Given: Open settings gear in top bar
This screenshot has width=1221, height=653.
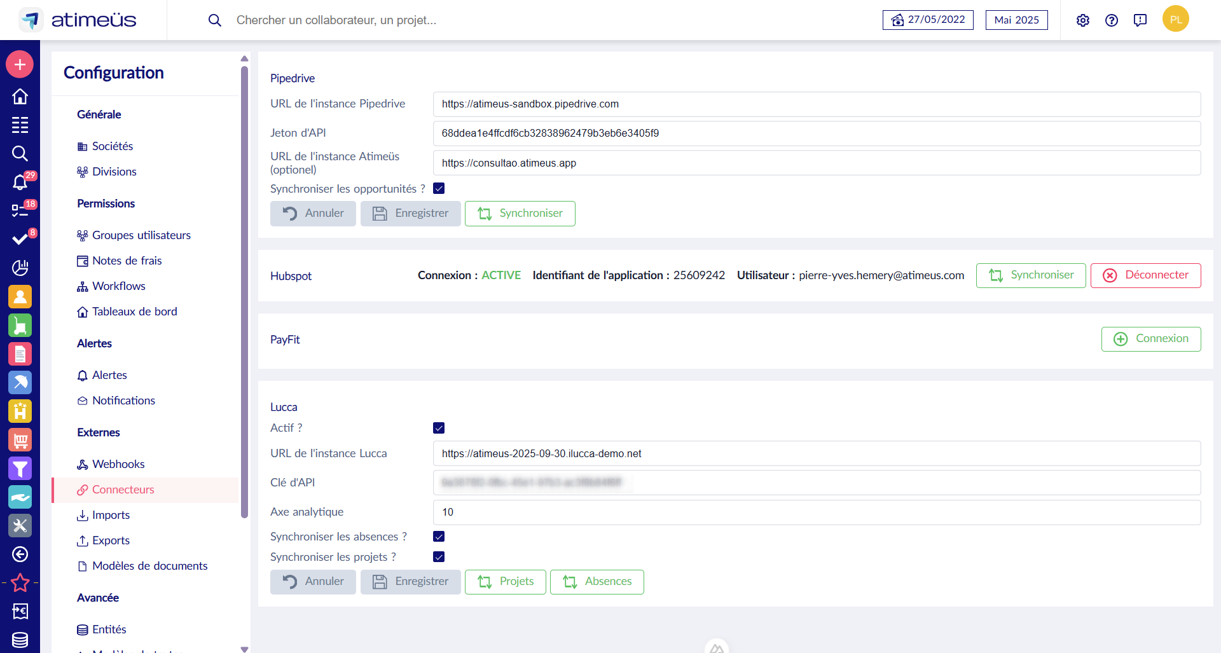Looking at the screenshot, I should click(x=1083, y=20).
